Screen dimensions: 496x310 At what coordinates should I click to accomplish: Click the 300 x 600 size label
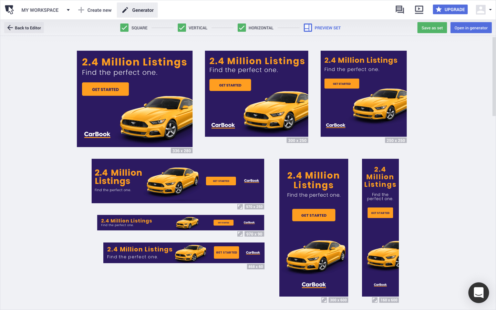(338, 300)
